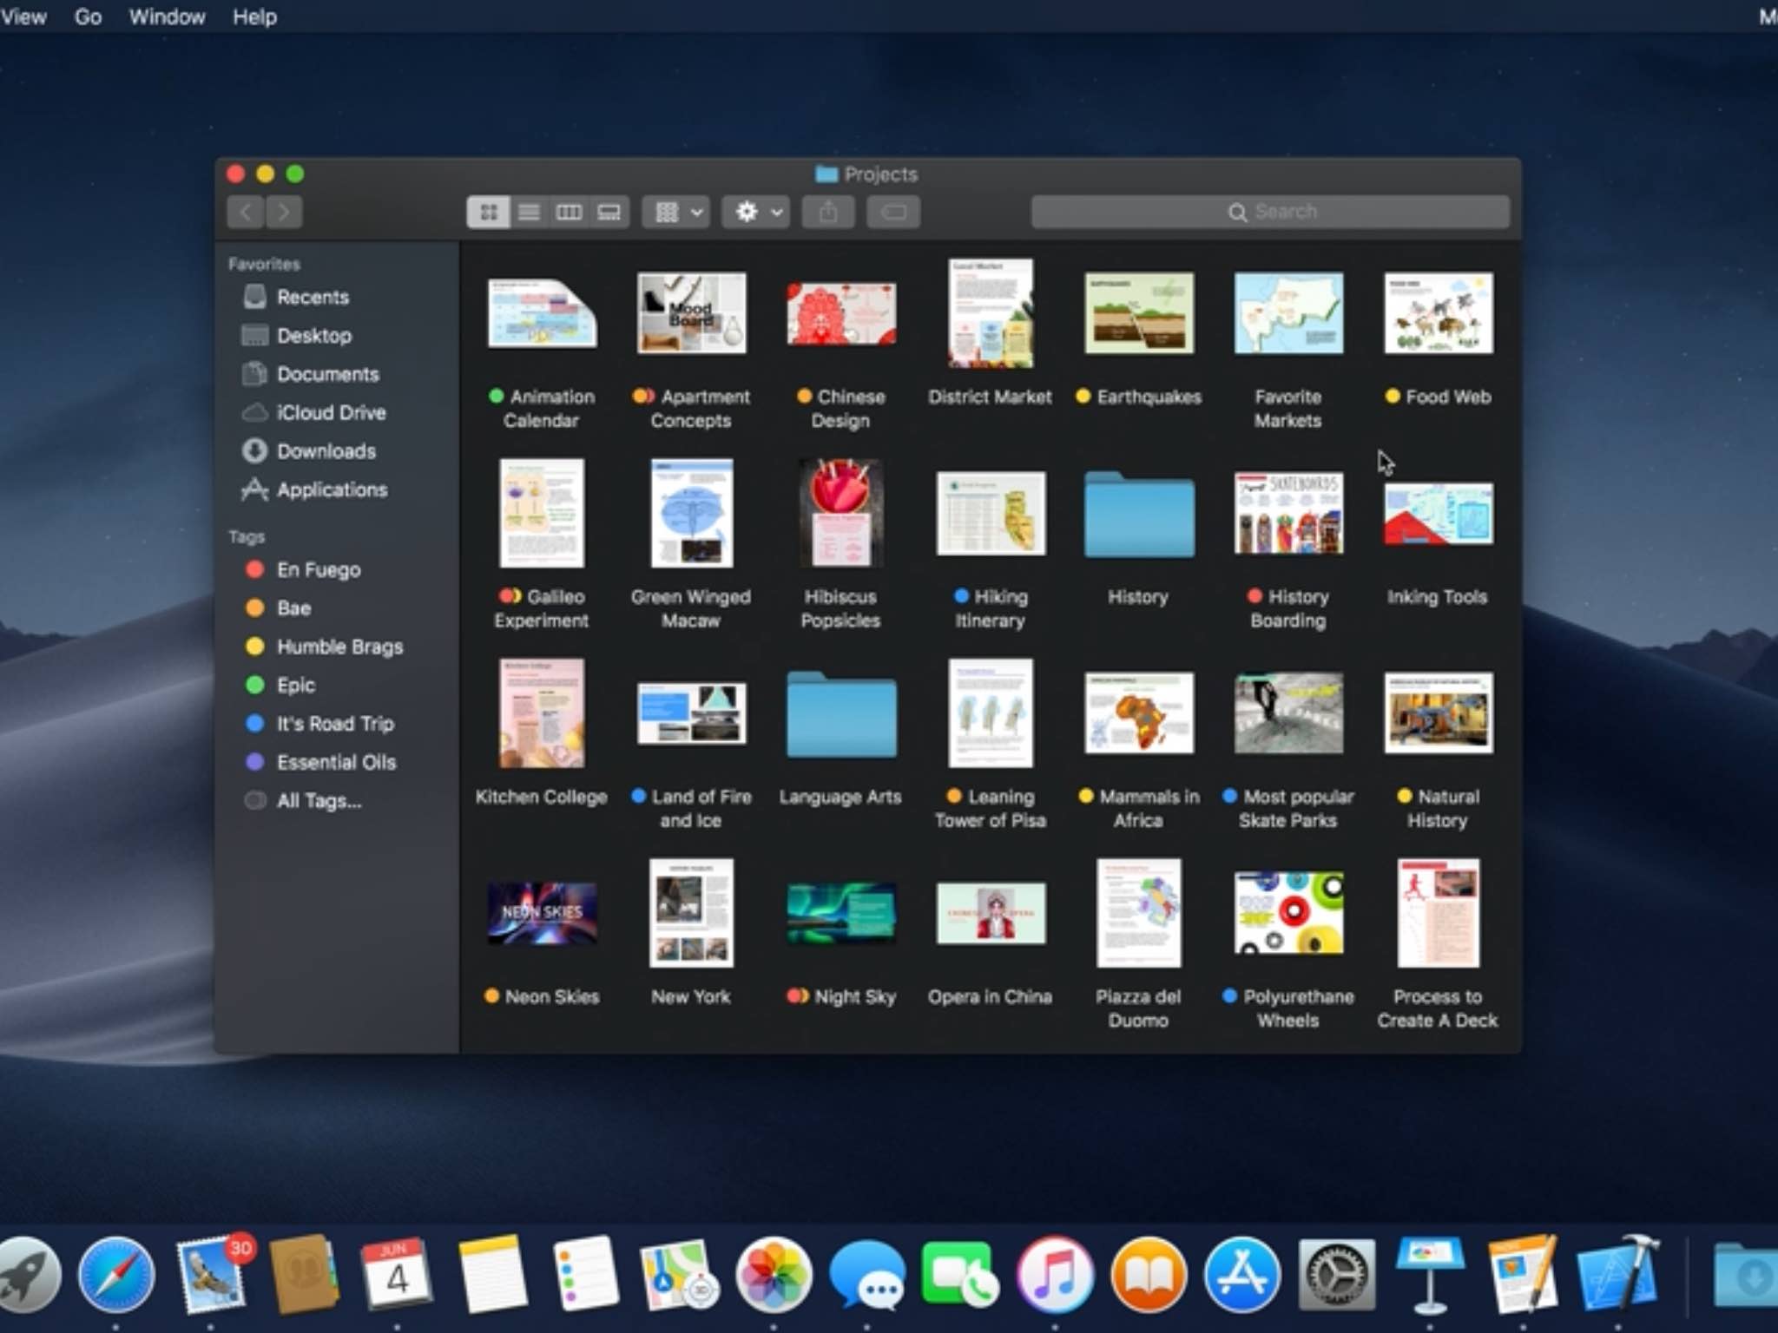1778x1333 pixels.
Task: Click the Cover Flow view icon
Action: point(608,210)
